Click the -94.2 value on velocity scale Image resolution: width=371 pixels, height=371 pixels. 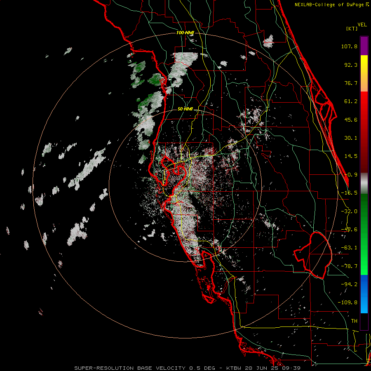pyautogui.click(x=349, y=284)
